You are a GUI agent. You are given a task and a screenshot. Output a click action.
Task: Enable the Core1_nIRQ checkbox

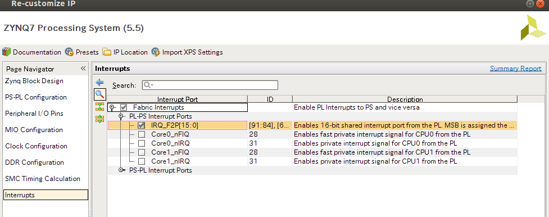(x=141, y=161)
